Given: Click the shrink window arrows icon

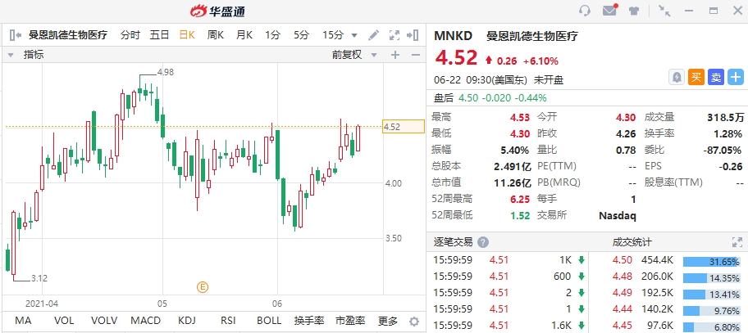Looking at the screenshot, I should (664, 11).
